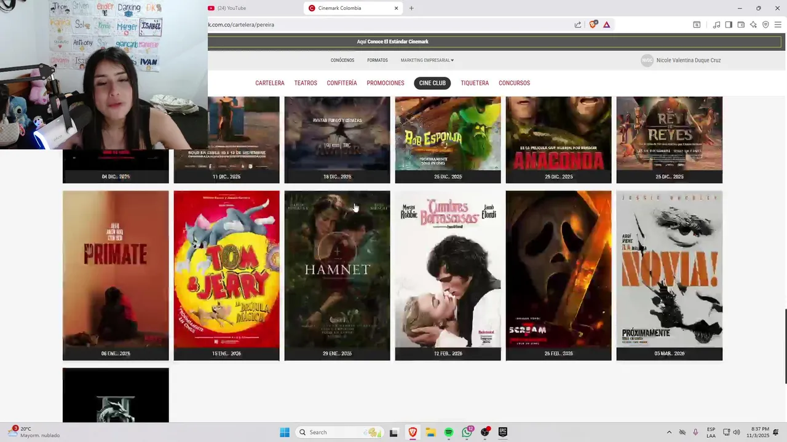The height and width of the screenshot is (442, 787).
Task: Open the Bob Esponja movie poster
Action: click(x=448, y=139)
